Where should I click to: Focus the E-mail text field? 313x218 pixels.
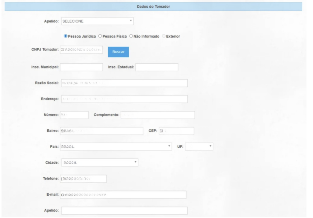[x=123, y=195]
